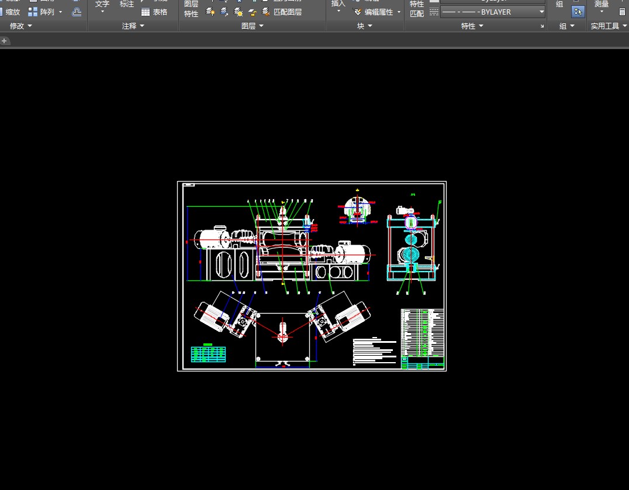Expand the Modify (修改) panel
The image size is (629, 490).
pyautogui.click(x=21, y=26)
